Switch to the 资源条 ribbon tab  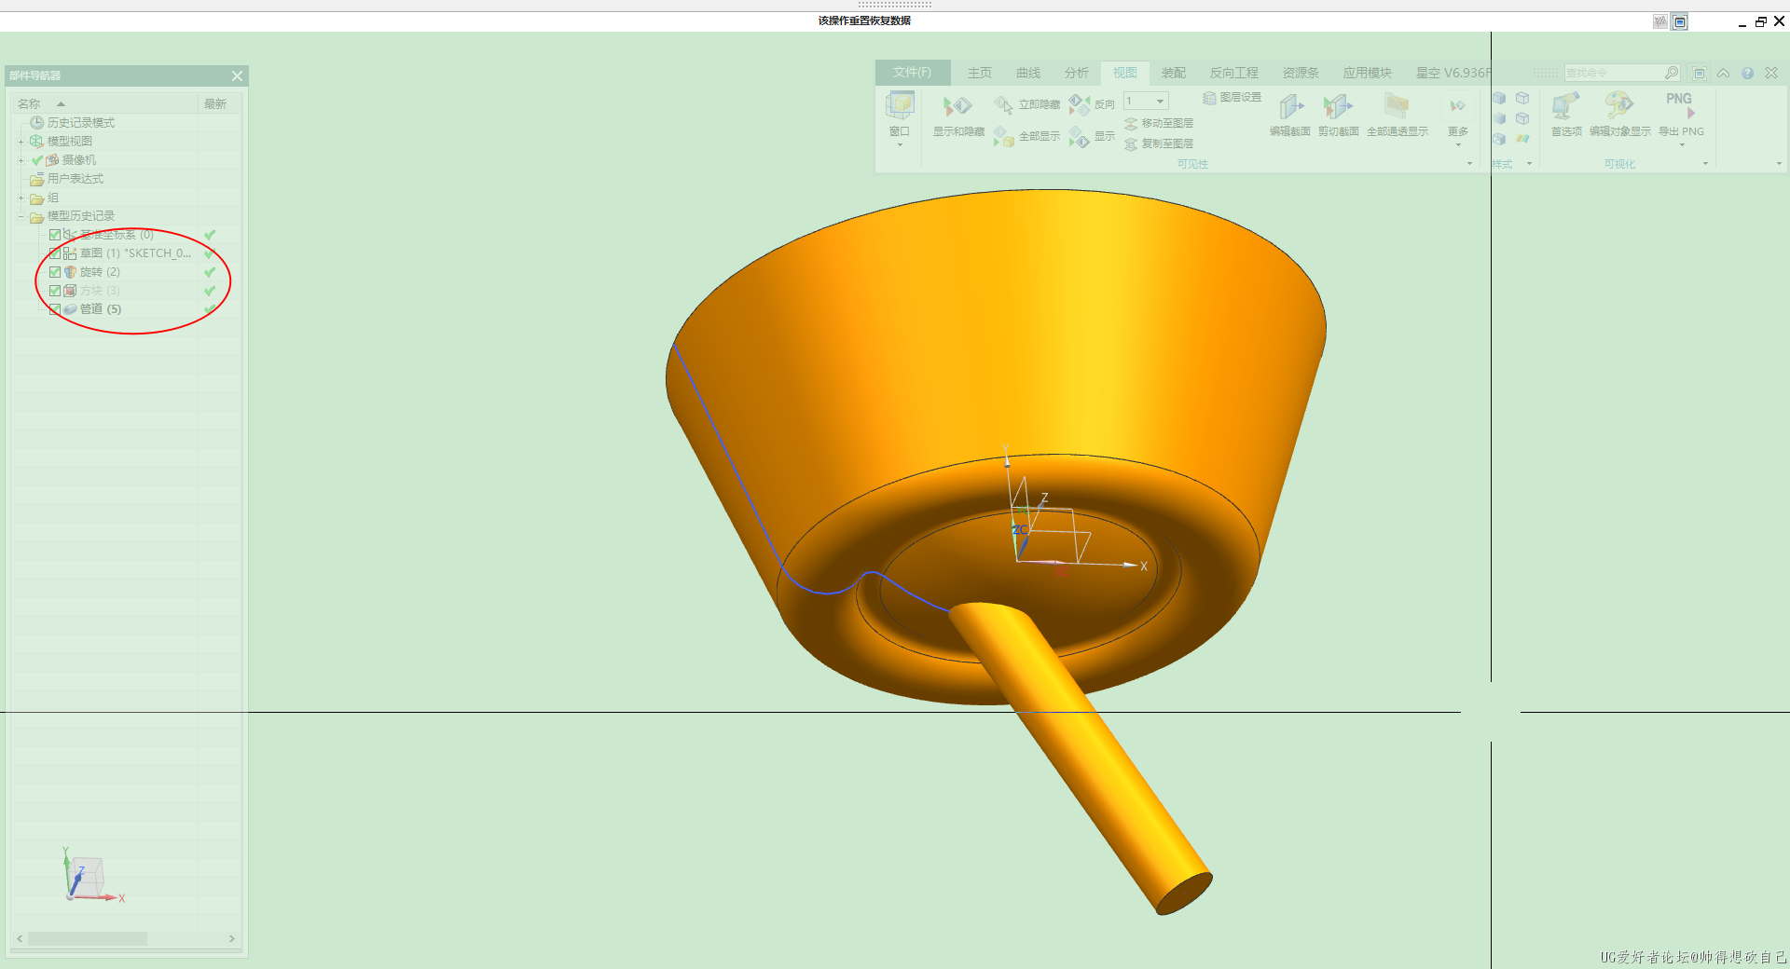[1301, 73]
